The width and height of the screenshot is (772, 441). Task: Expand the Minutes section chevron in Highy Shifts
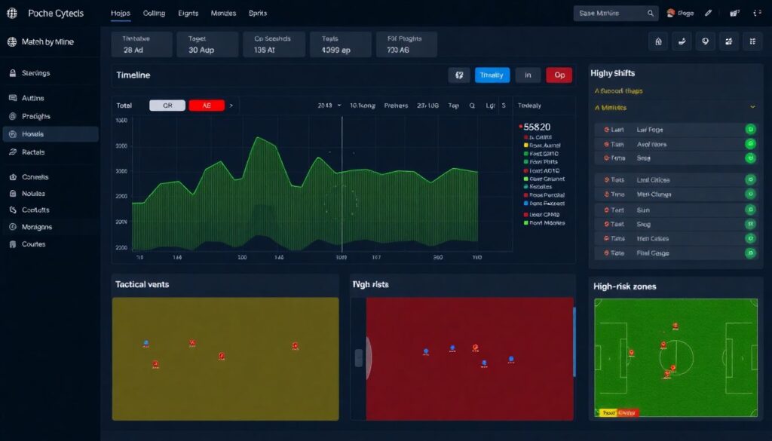(x=752, y=108)
